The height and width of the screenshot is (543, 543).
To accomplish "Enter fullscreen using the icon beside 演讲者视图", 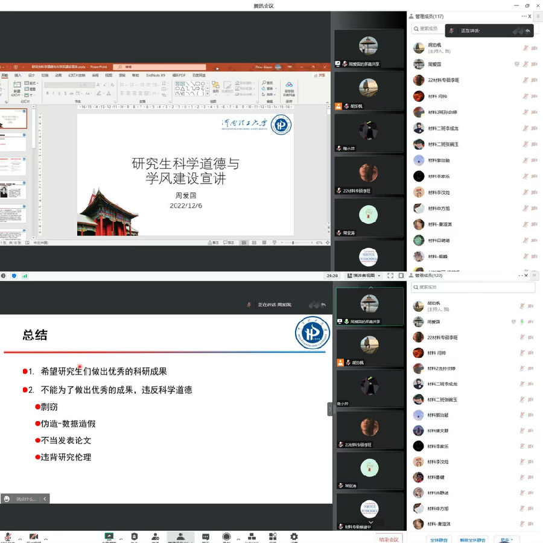I will tap(390, 276).
